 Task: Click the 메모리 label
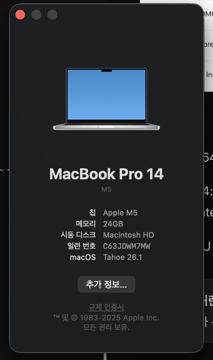(86, 224)
